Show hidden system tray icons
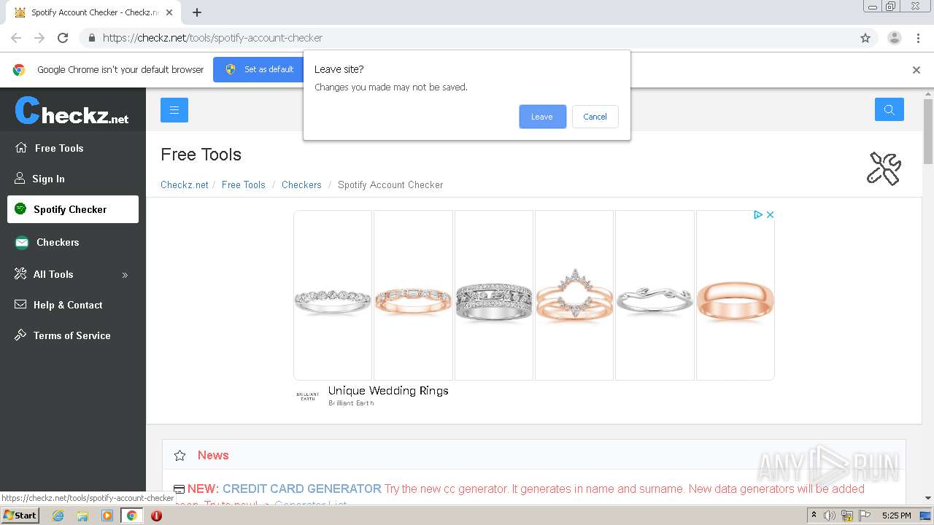Viewport: 934px width, 525px height. click(x=814, y=516)
